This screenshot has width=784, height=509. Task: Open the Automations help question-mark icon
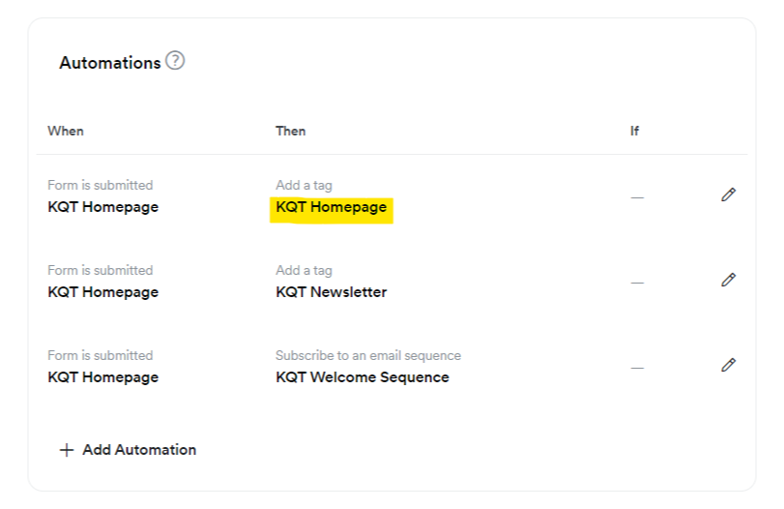pos(175,61)
